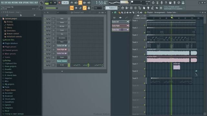The image size is (207, 116).
Task: Click the Accordion channel button
Action: point(62,38)
